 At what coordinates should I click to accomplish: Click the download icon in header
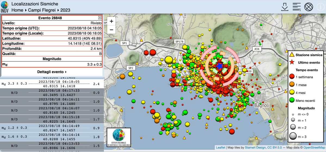[x=285, y=7]
